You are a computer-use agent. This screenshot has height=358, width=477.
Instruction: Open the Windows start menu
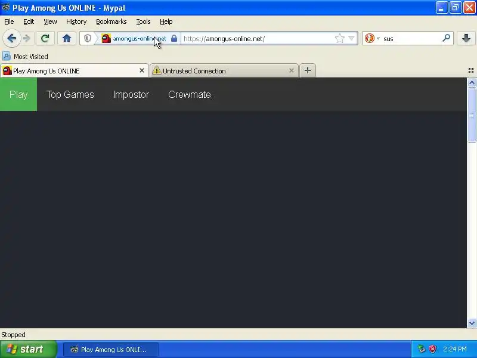(x=29, y=349)
